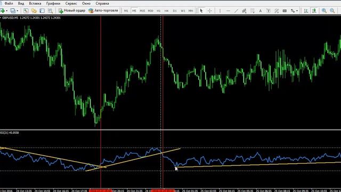Select the horizontal line drawing tool
The height and width of the screenshot is (192, 341).
pos(228,11)
